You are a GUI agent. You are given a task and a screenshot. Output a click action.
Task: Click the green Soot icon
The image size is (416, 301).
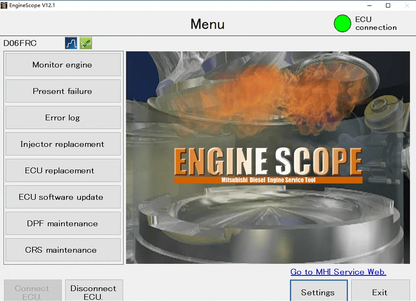[86, 43]
